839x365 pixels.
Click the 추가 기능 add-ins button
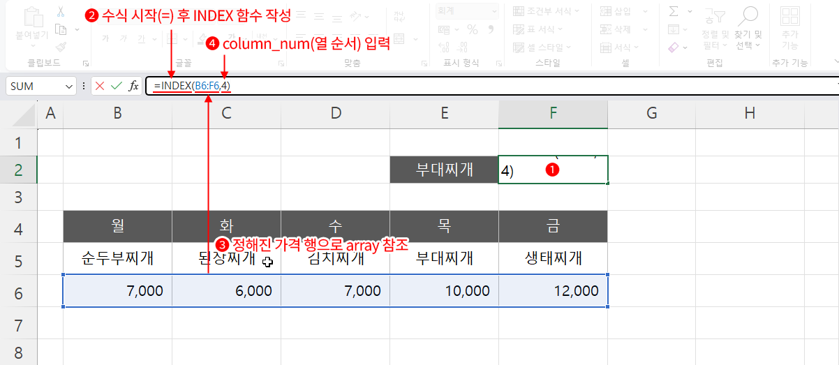[x=789, y=28]
